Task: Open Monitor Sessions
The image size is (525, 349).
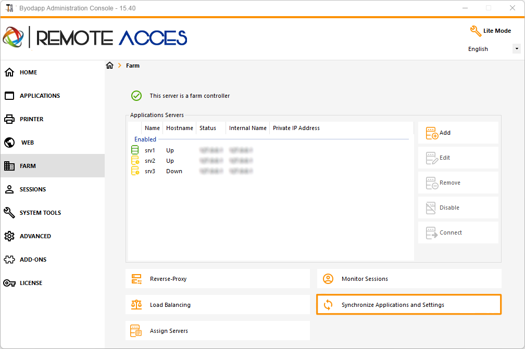Action: coord(409,279)
